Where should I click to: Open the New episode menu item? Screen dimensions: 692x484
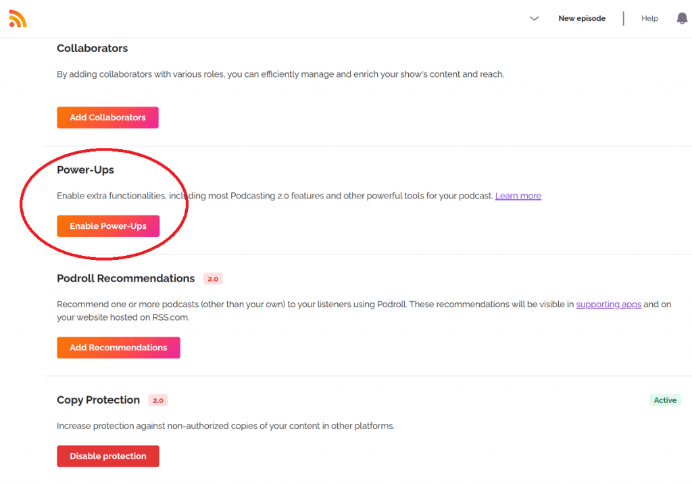point(581,18)
